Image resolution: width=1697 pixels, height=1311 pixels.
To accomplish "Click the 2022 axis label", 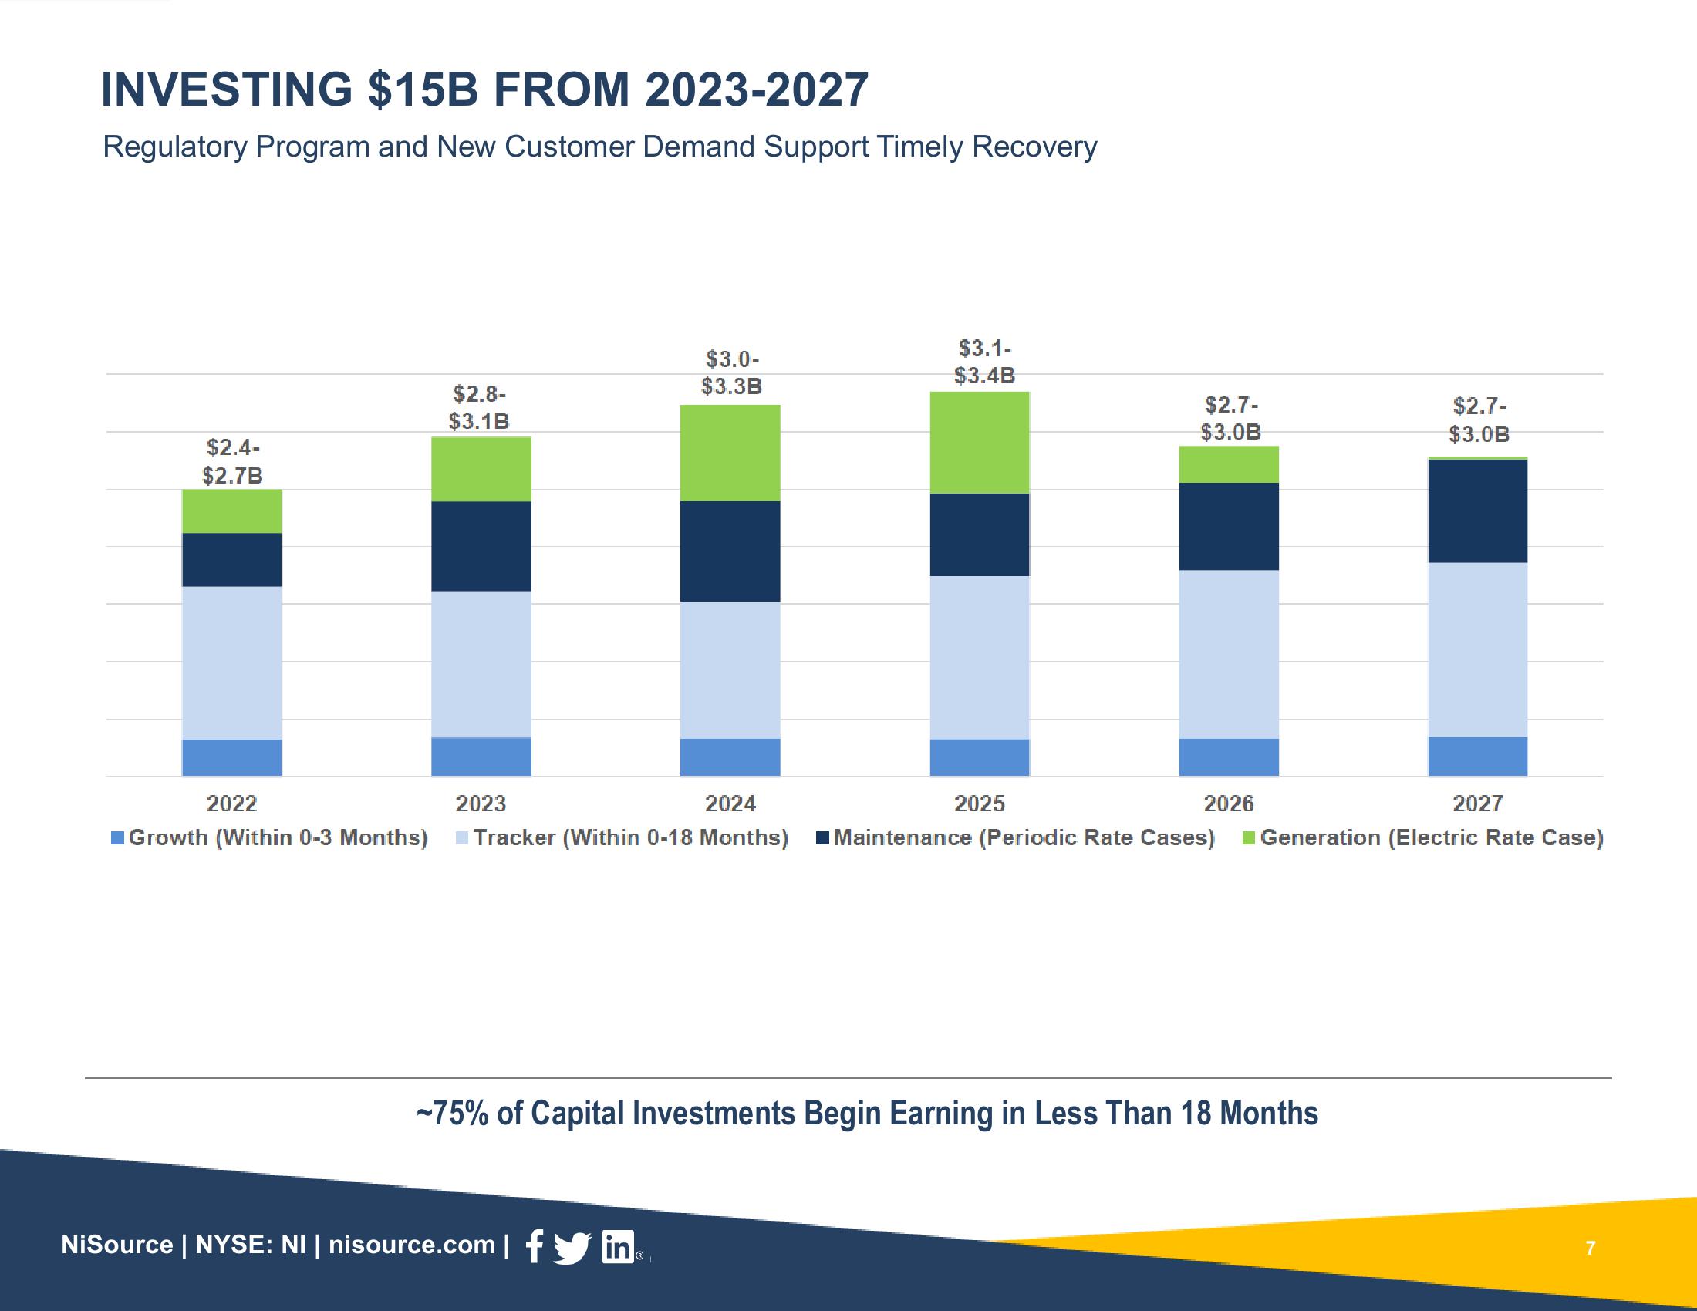I will [x=231, y=803].
